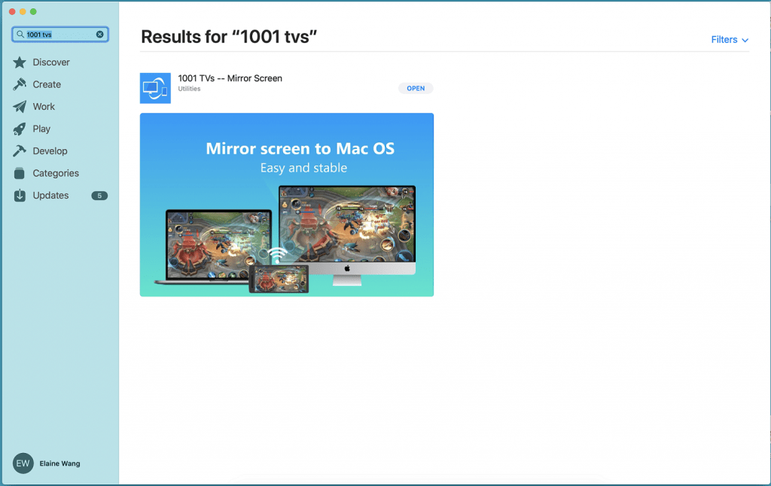
Task: Open the Updates label in the sidebar
Action: [x=50, y=195]
